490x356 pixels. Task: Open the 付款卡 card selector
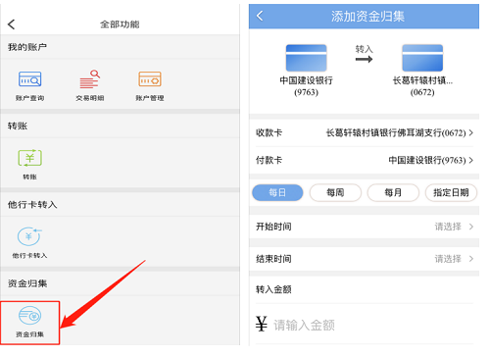364,160
